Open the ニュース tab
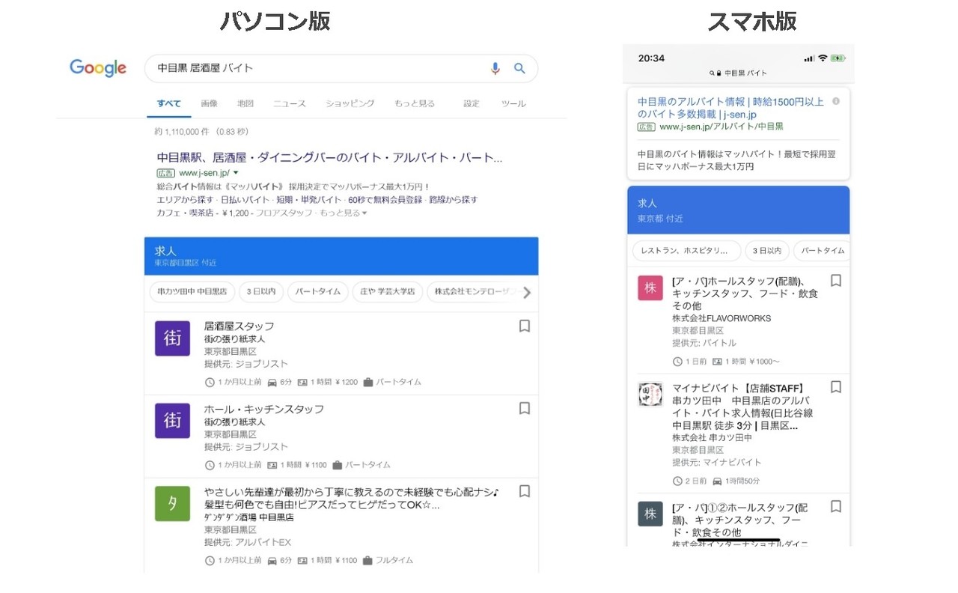 coord(290,103)
